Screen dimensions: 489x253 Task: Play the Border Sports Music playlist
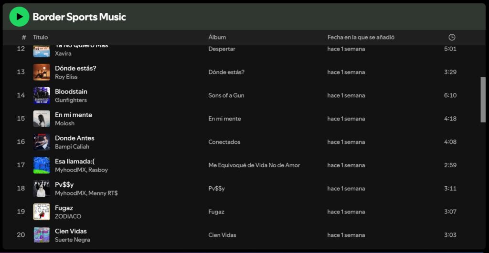19,17
